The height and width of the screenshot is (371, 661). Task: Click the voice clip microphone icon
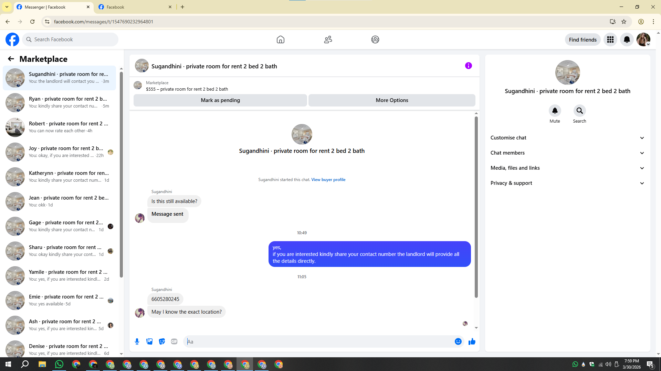[x=137, y=341]
